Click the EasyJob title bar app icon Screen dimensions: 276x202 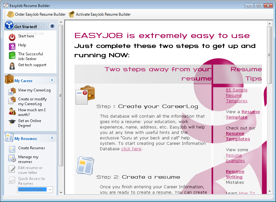(x=5, y=5)
